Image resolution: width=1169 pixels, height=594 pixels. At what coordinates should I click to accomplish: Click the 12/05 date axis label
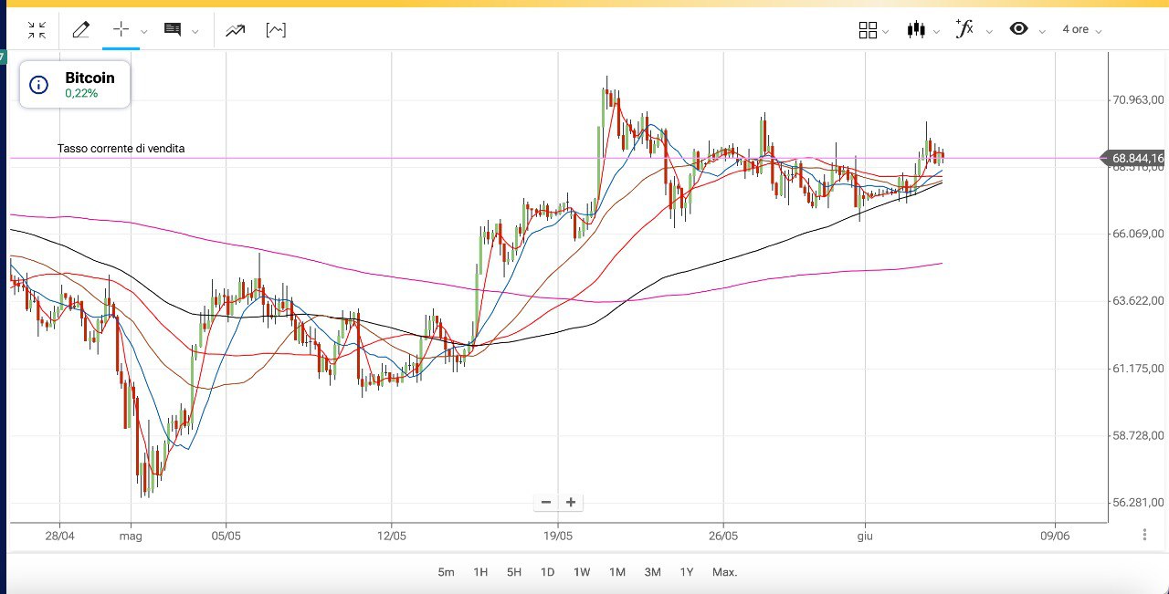click(x=391, y=536)
